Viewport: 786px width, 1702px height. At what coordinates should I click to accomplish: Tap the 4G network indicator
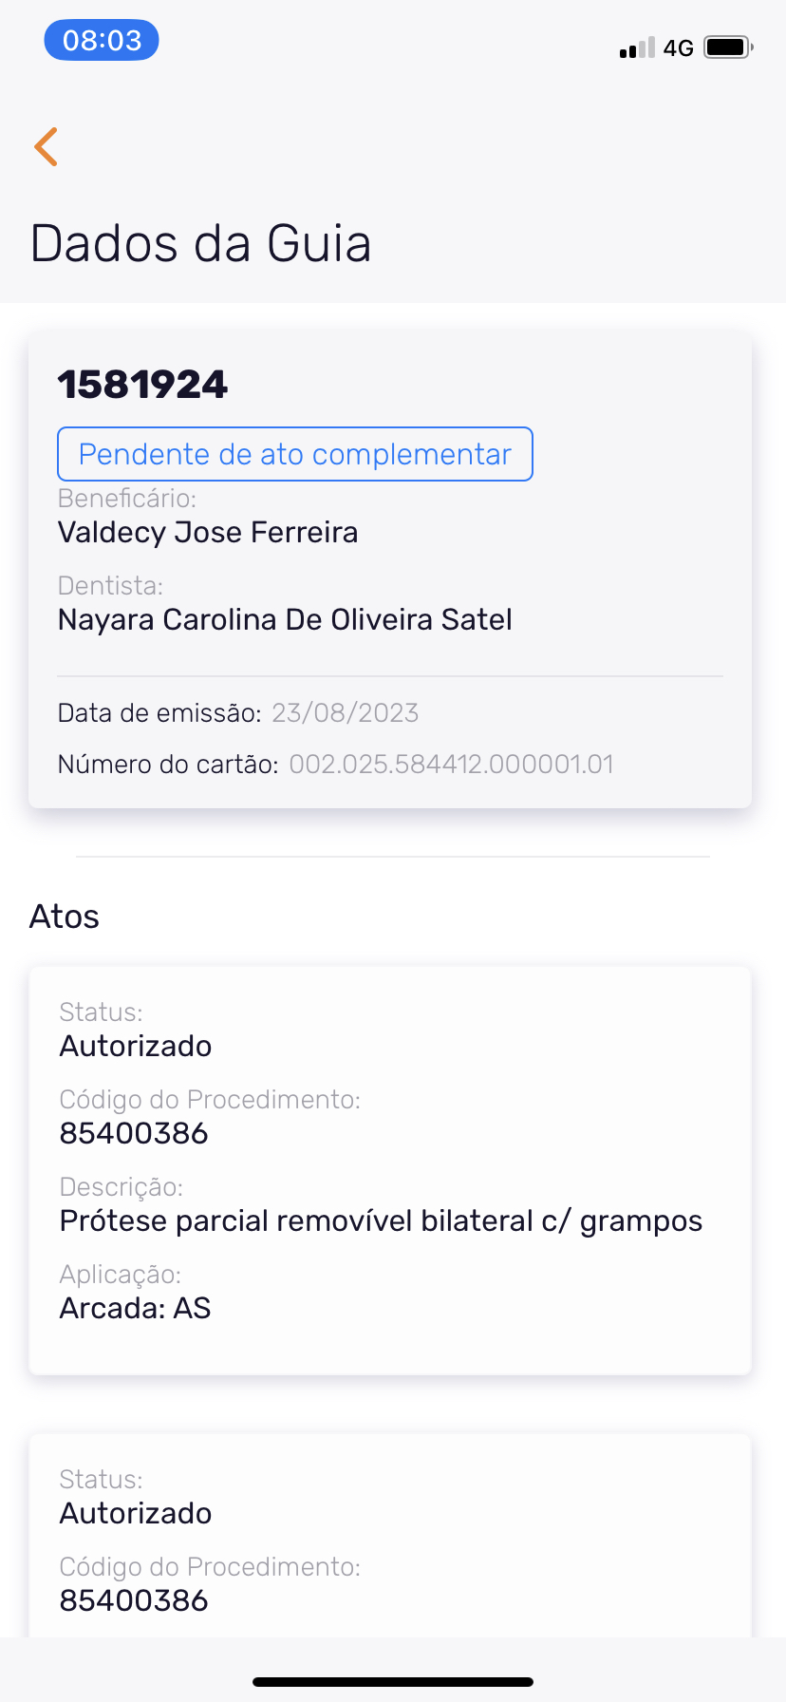click(679, 47)
